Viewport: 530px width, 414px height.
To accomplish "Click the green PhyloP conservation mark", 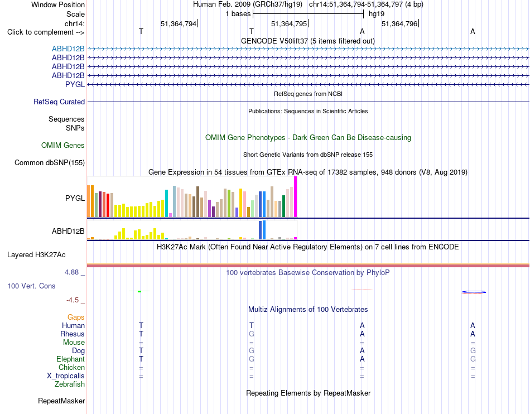I will coord(139,291).
